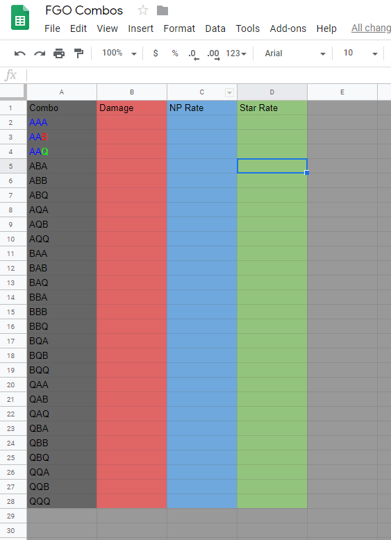391x540 pixels.
Task: Print the spreadsheet with printer icon
Action: pyautogui.click(x=59, y=53)
